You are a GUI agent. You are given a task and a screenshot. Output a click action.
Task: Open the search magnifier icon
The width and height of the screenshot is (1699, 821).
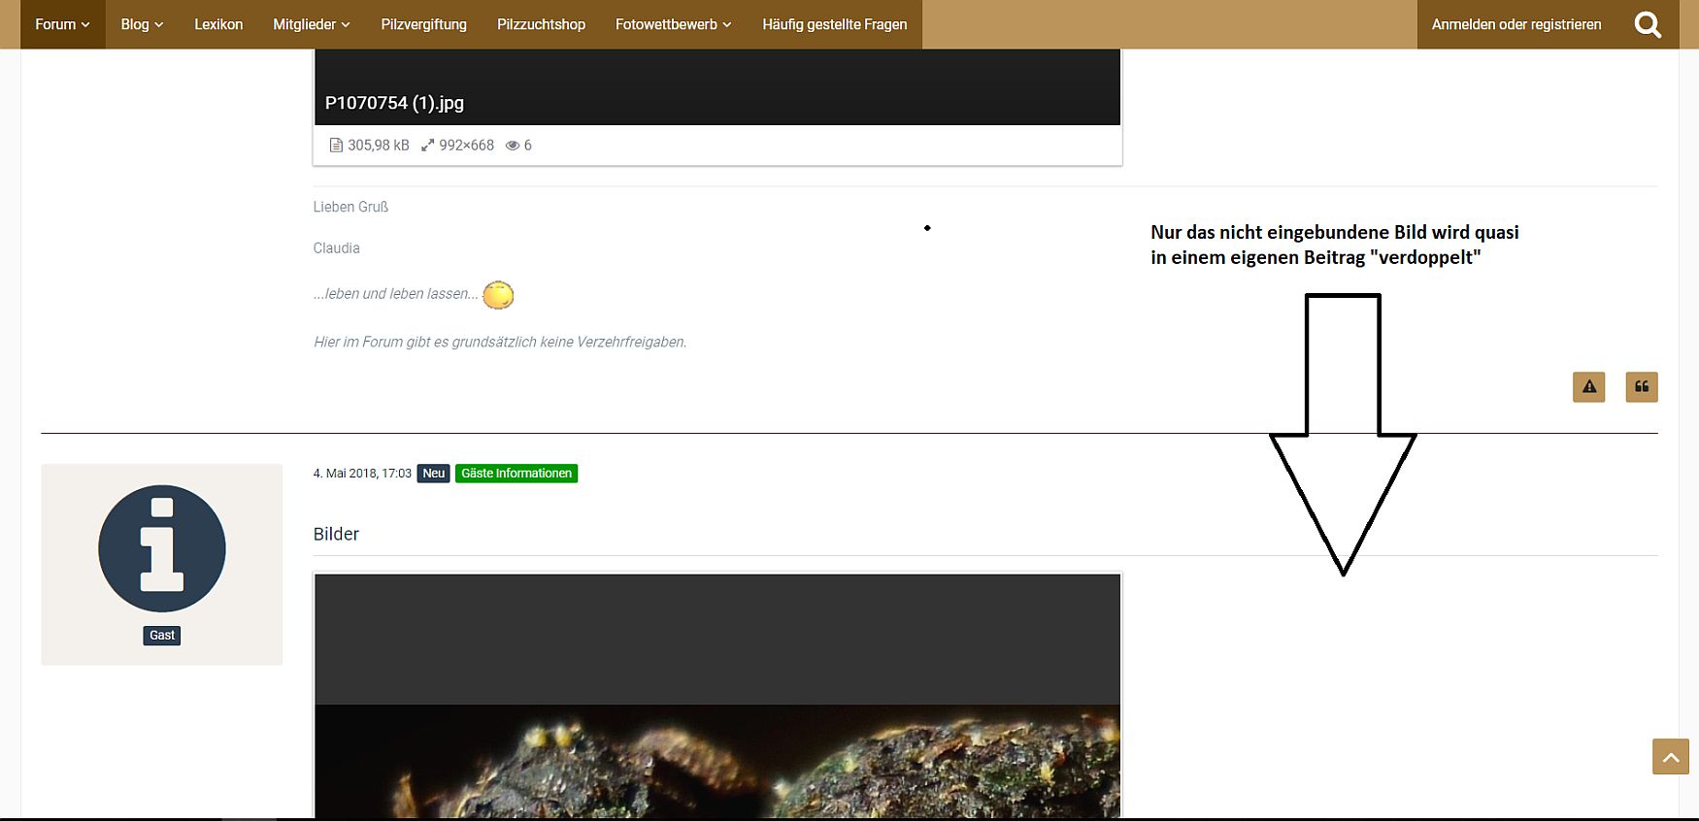point(1648,24)
